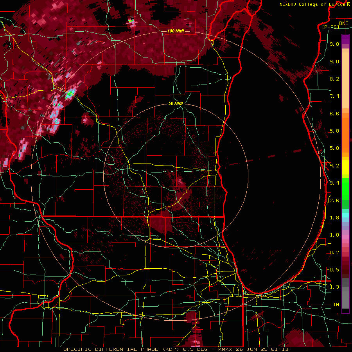Click the purple top segment of the color bar

click(x=345, y=40)
